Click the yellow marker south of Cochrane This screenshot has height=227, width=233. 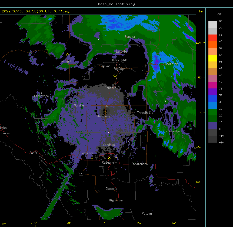tap(92, 159)
